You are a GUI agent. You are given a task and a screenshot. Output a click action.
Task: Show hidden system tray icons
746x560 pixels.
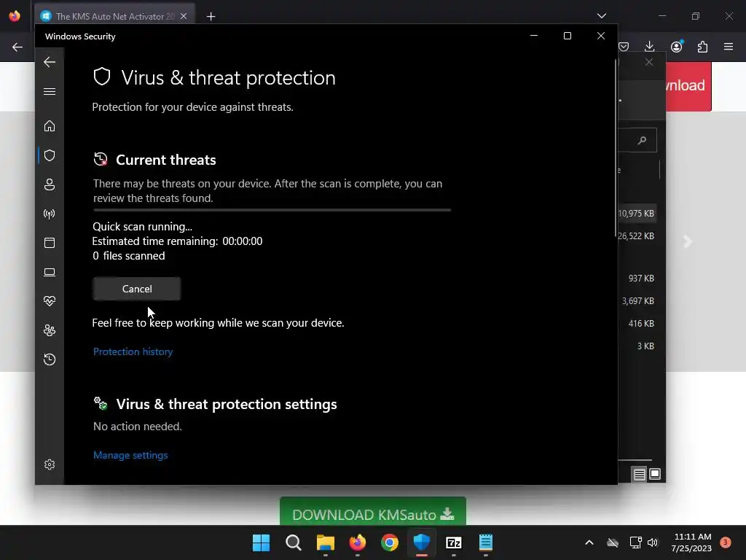[589, 542]
